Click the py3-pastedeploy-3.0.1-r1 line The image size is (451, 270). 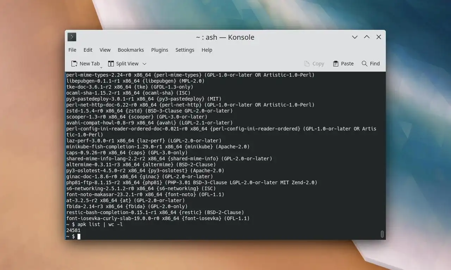point(144,99)
